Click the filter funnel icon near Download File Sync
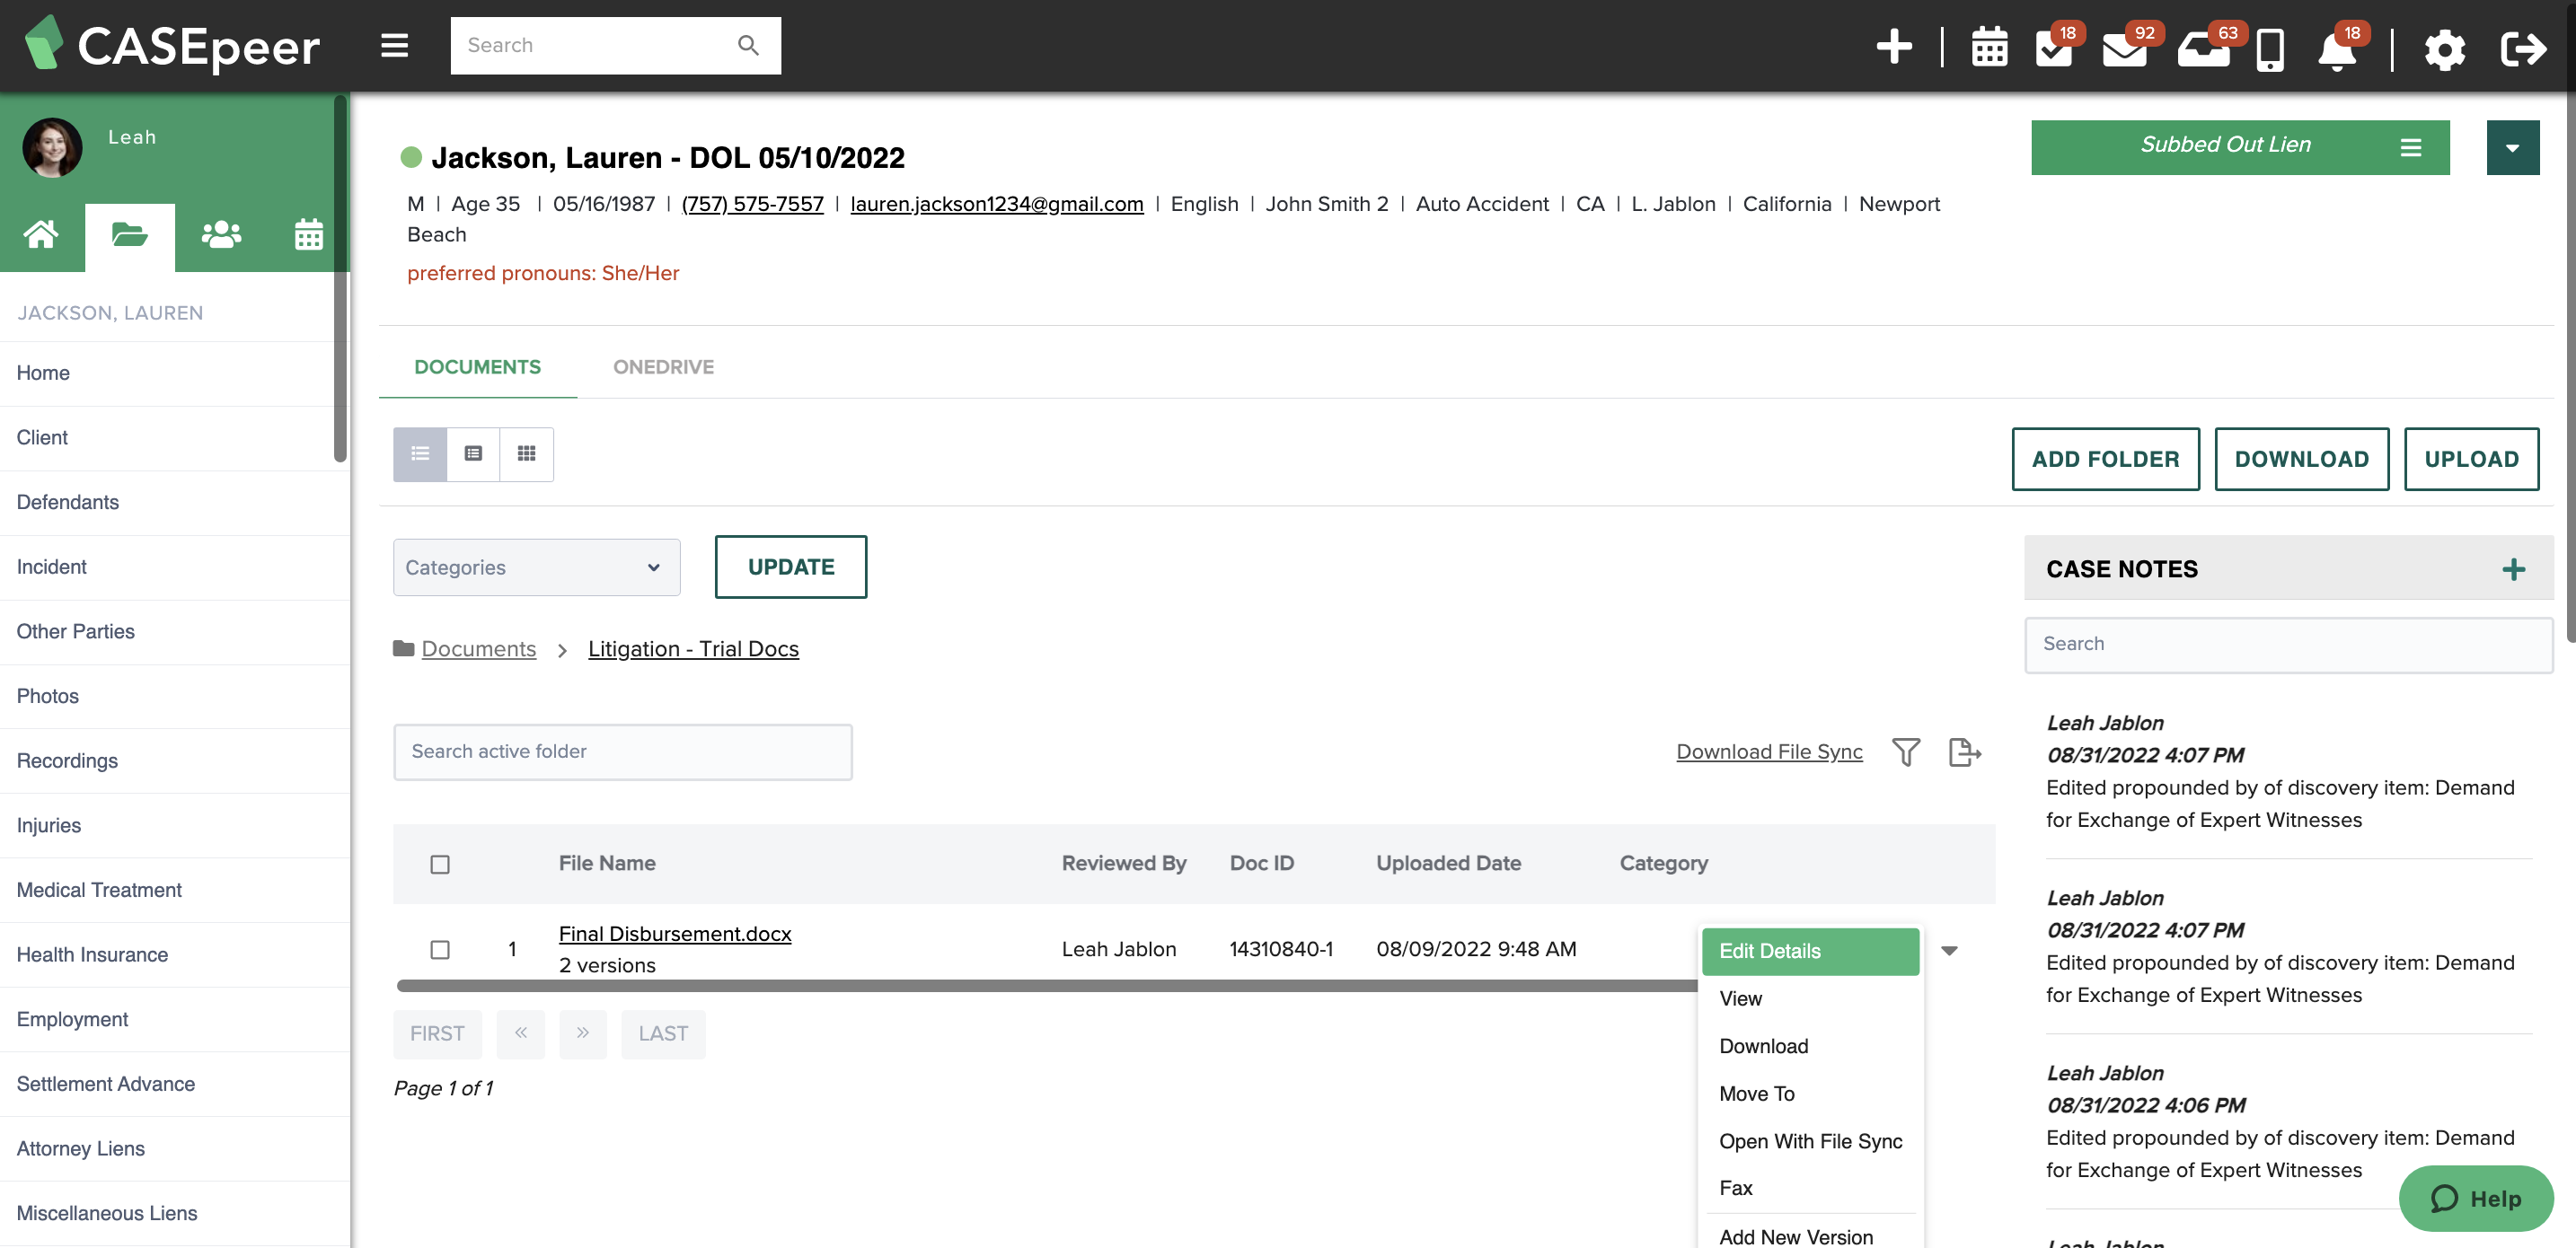2576x1248 pixels. pyautogui.click(x=1906, y=751)
